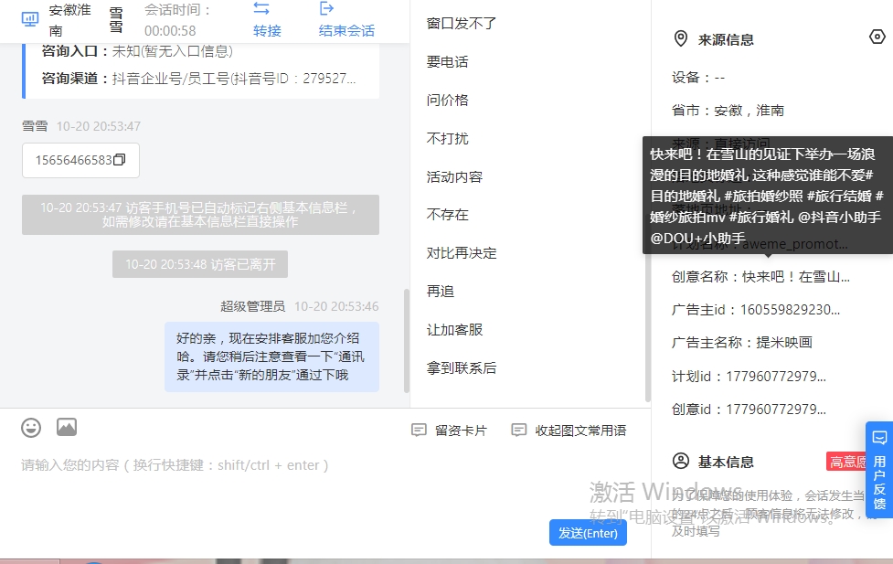This screenshot has width=893, height=564.
Task: Select quick phrase 要电话
Action: click(448, 61)
